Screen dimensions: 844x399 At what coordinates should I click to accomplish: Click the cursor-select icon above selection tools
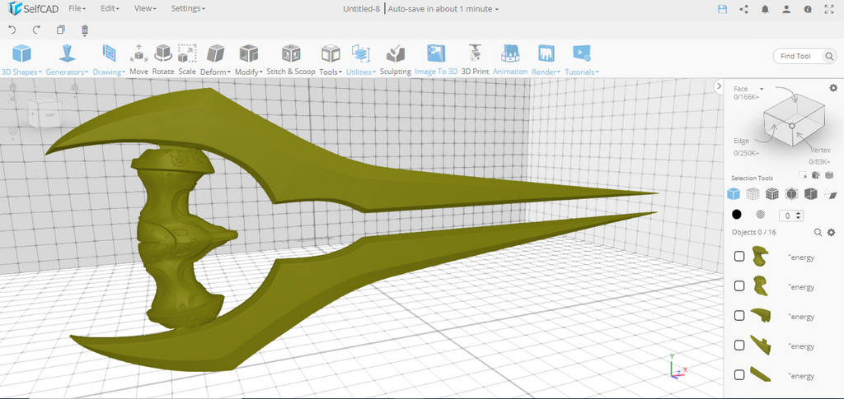click(803, 175)
